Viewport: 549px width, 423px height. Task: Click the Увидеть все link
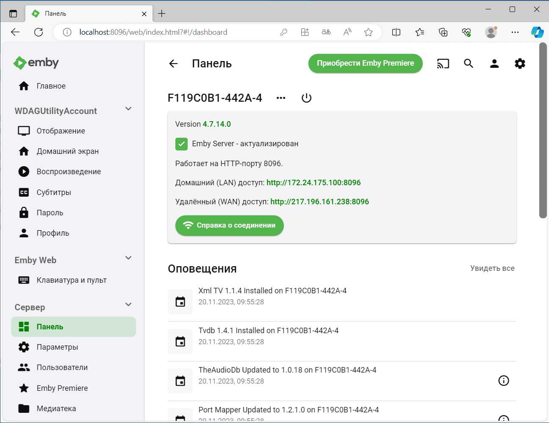[x=492, y=268]
